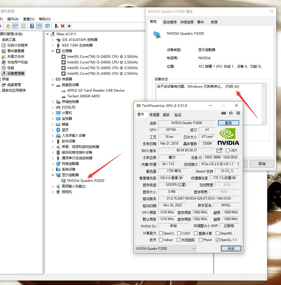Image resolution: width=281 pixels, height=285 pixels.
Task: Click the 查找 lookup button in GPU-Z
Action: tap(228, 123)
